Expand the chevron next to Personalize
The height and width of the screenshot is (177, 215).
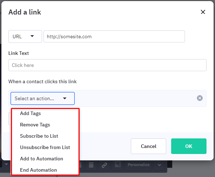pos(159,165)
